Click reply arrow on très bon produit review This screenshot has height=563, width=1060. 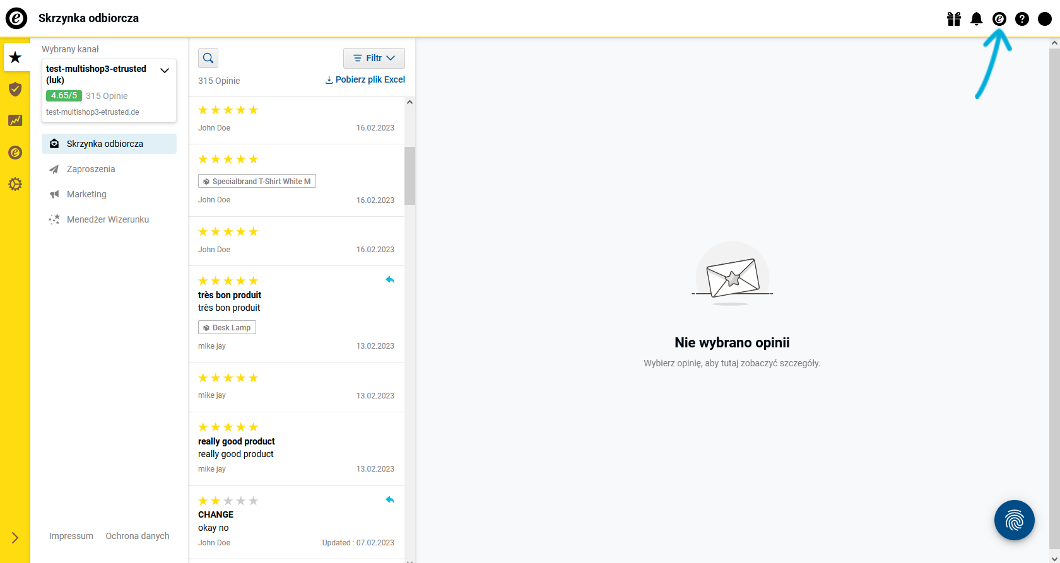390,280
